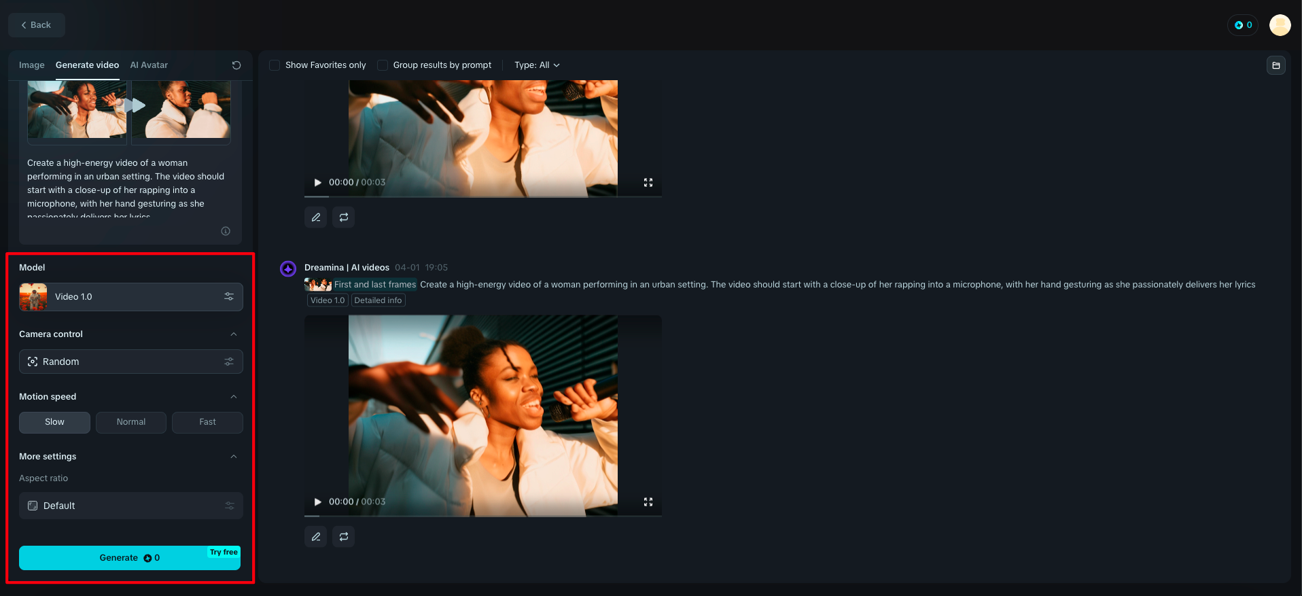Switch to the AI Avatar tab
The height and width of the screenshot is (596, 1302).
tap(149, 65)
